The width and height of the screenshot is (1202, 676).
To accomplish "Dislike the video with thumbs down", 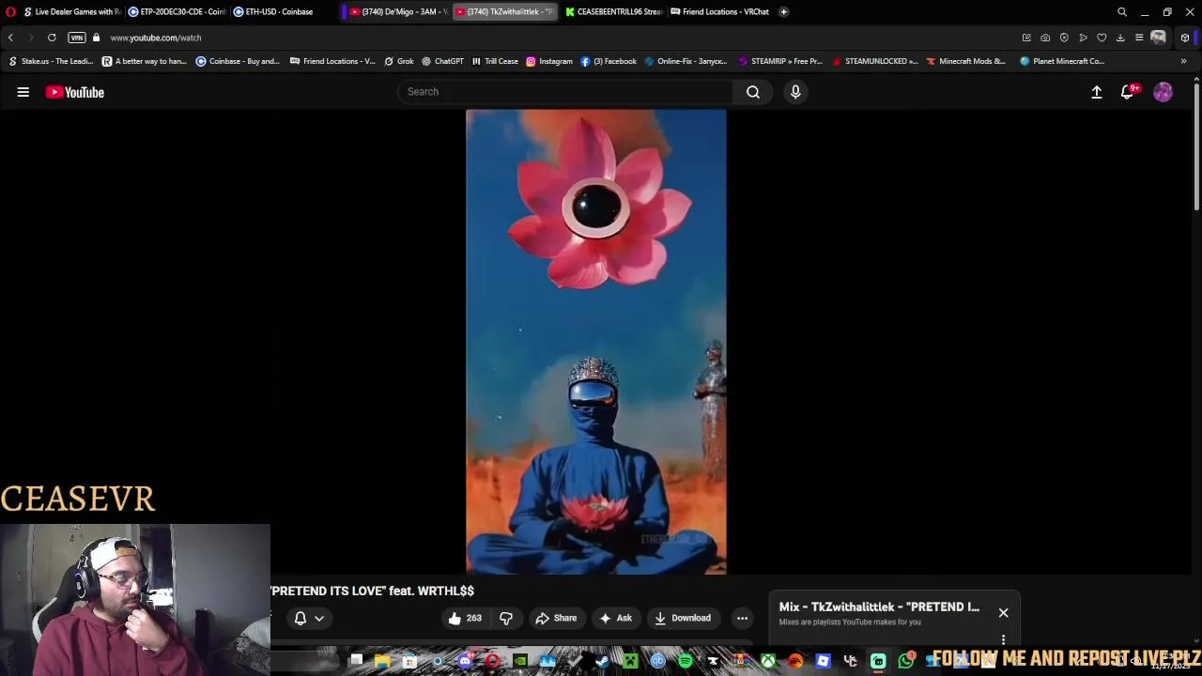I will click(506, 618).
